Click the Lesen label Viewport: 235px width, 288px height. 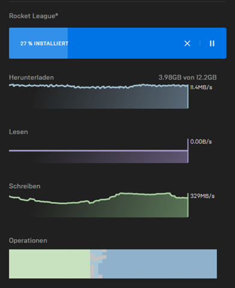click(19, 132)
